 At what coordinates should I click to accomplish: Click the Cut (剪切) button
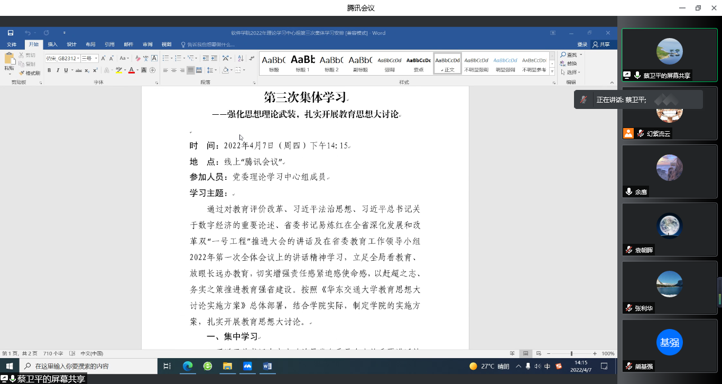(x=27, y=55)
